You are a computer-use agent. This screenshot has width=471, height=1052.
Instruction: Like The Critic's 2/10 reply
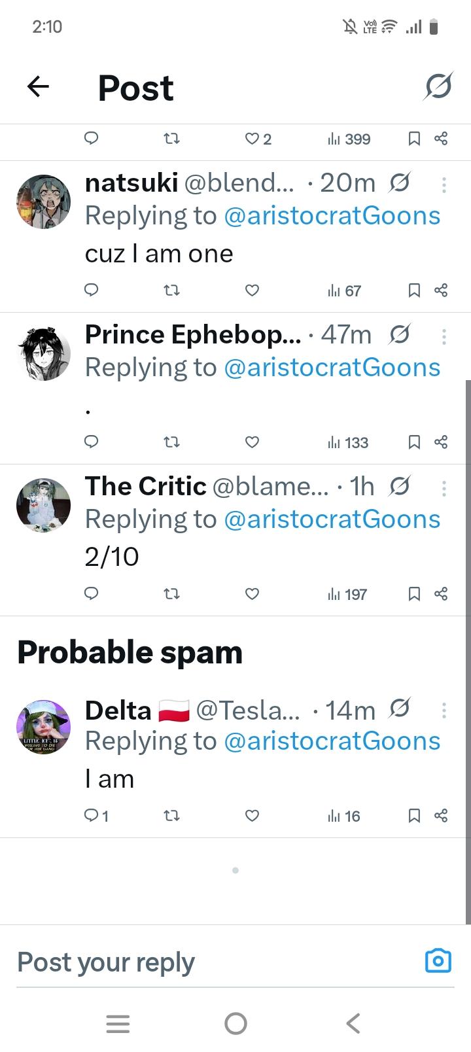pyautogui.click(x=253, y=594)
